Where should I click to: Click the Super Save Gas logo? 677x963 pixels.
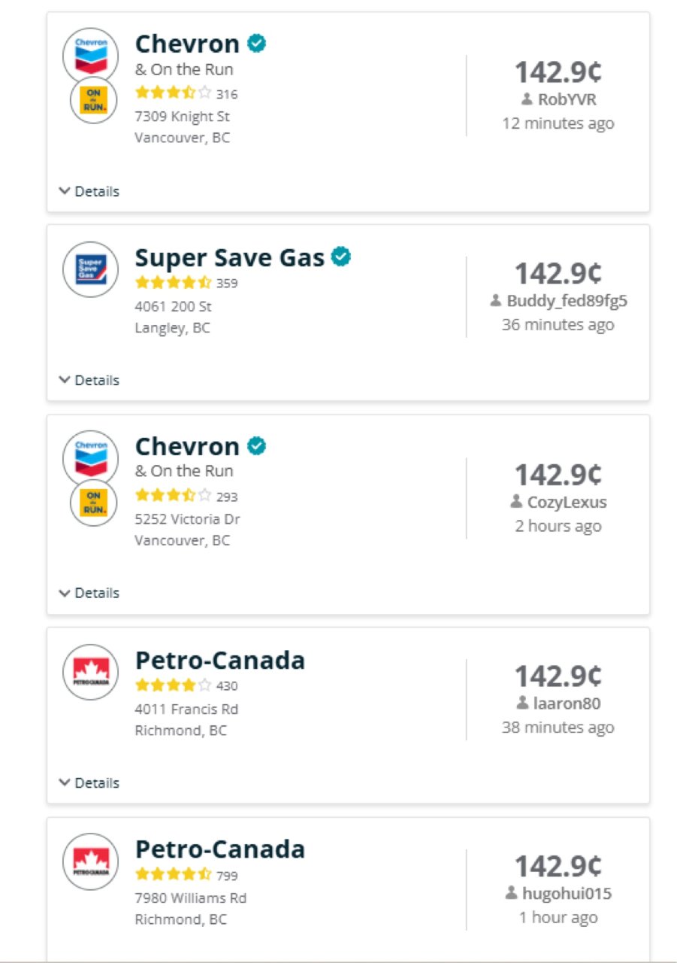(91, 269)
